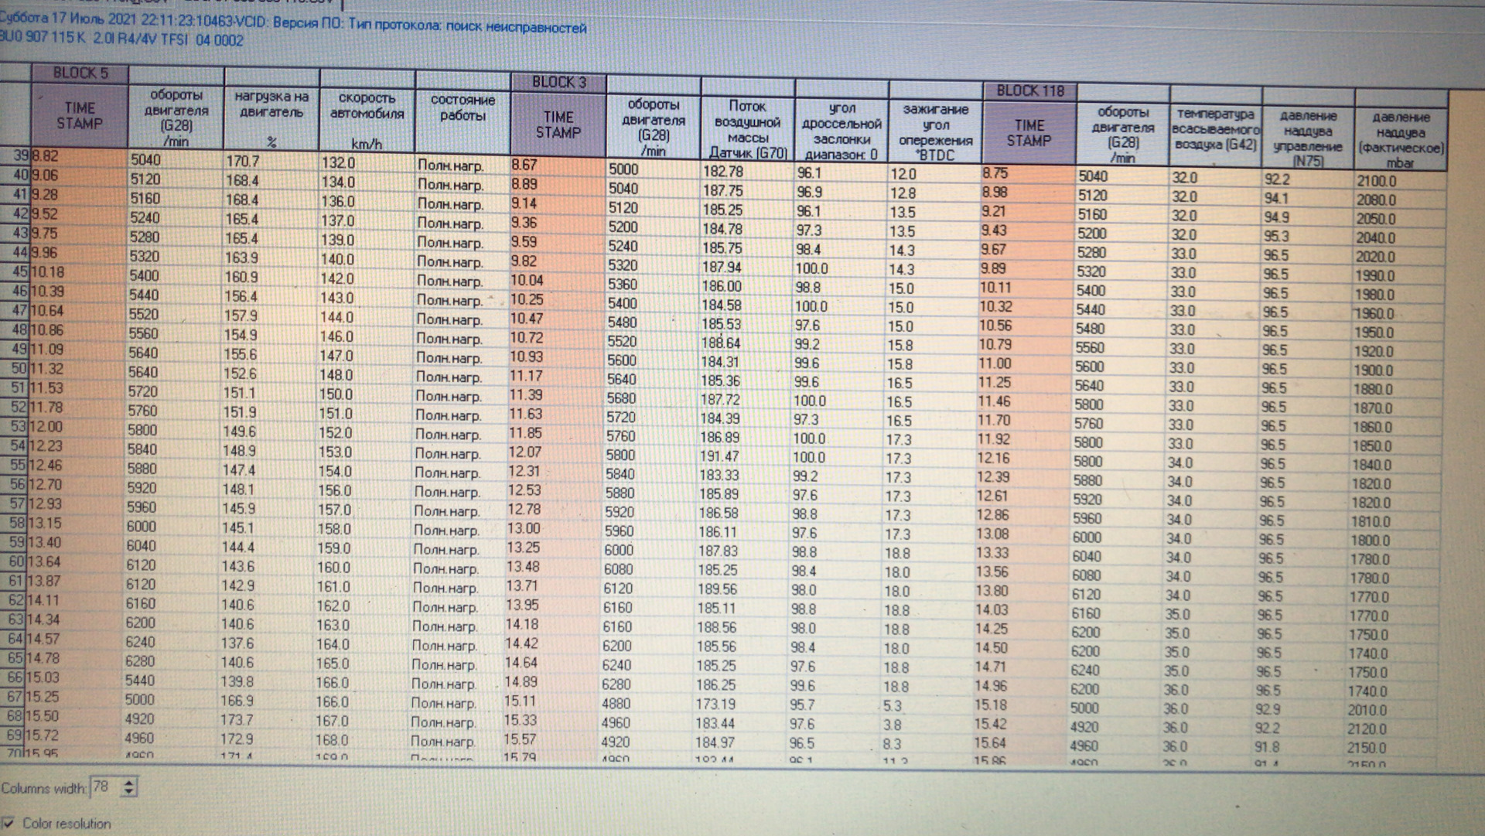This screenshot has width=1485, height=836.
Task: Click the Columns width spinner arrows
Action: click(129, 787)
